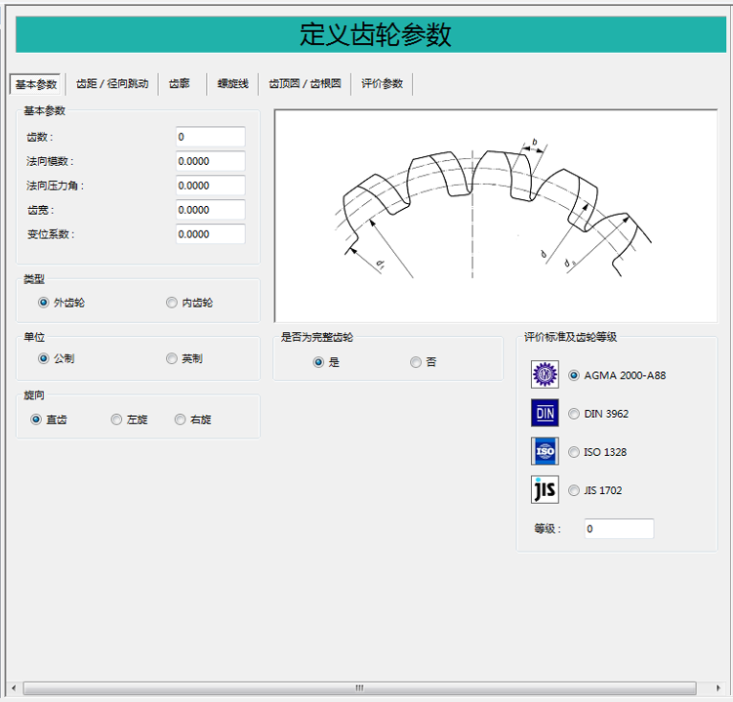Click the ISO standard logo icon

click(x=545, y=451)
